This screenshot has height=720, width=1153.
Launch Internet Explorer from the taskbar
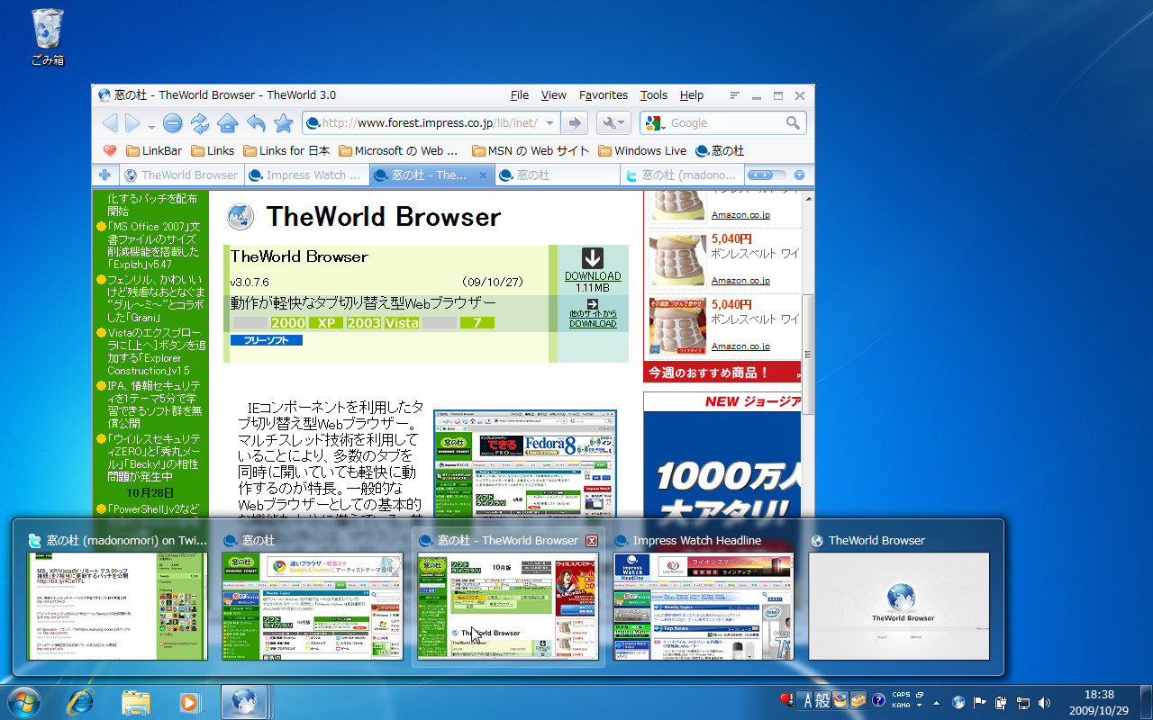pyautogui.click(x=81, y=702)
